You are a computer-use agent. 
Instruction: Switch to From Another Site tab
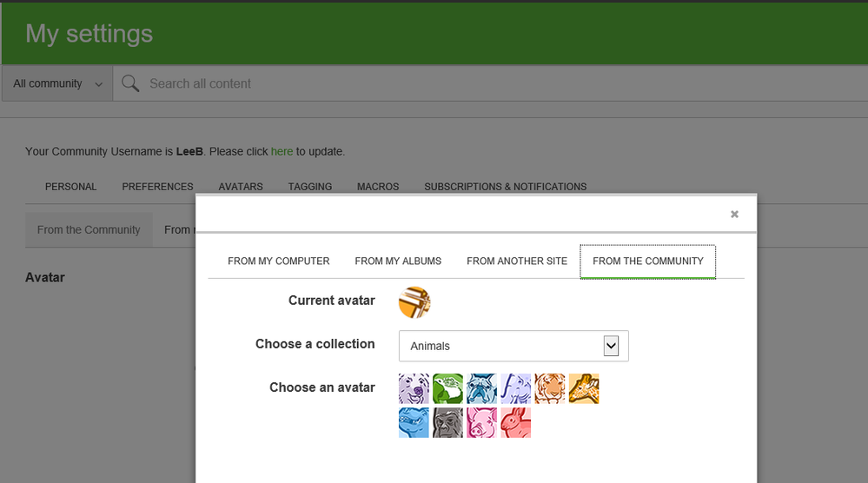click(517, 261)
